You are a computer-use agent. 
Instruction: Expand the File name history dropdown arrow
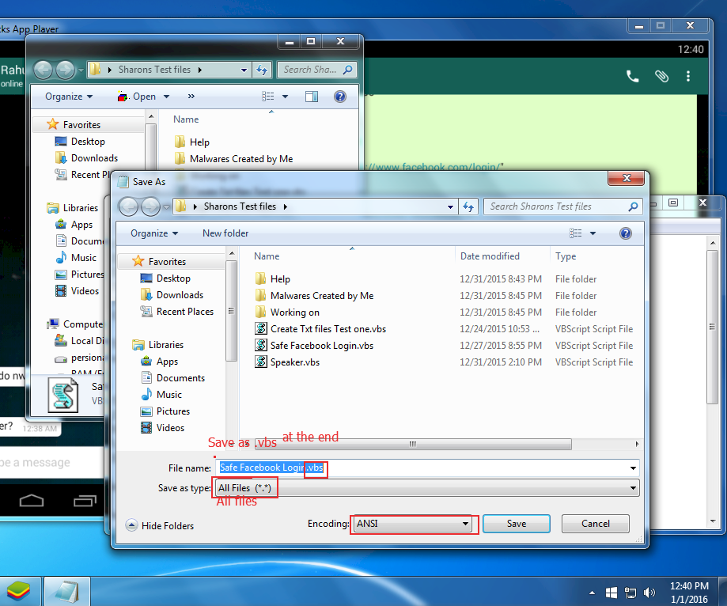(633, 468)
